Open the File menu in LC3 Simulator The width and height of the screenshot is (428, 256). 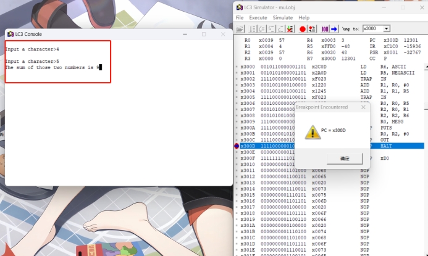click(240, 17)
